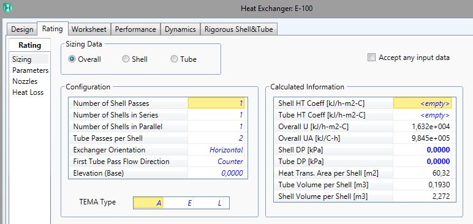Screen dimensions: 473x224
Task: Click the Rating header in side panel
Action: pyautogui.click(x=29, y=45)
